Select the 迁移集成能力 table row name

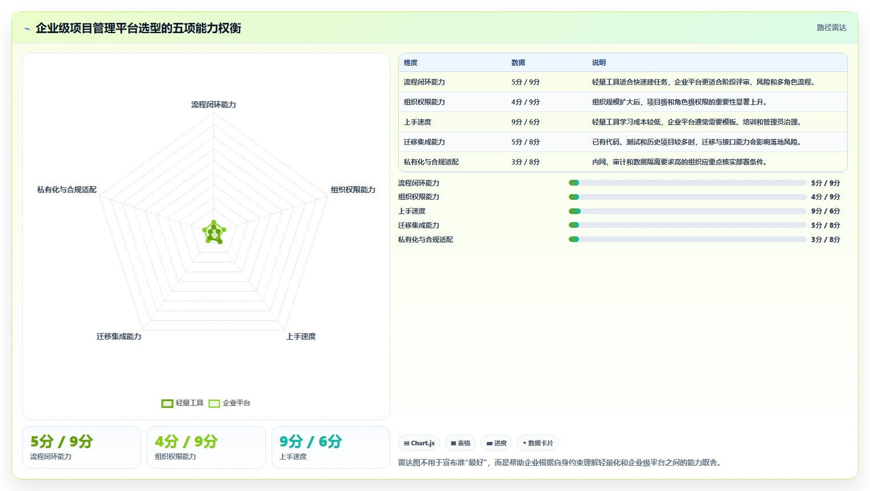pyautogui.click(x=424, y=142)
